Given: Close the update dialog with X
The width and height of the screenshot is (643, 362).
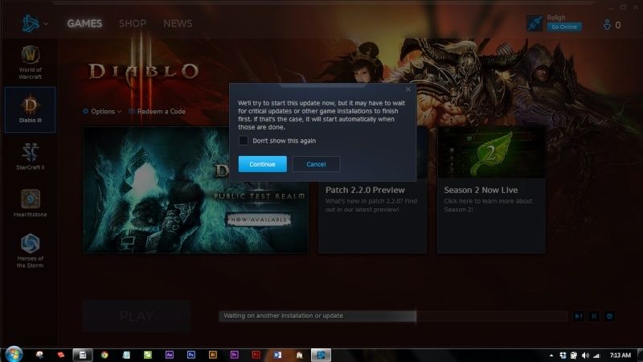Looking at the screenshot, I should 408,89.
